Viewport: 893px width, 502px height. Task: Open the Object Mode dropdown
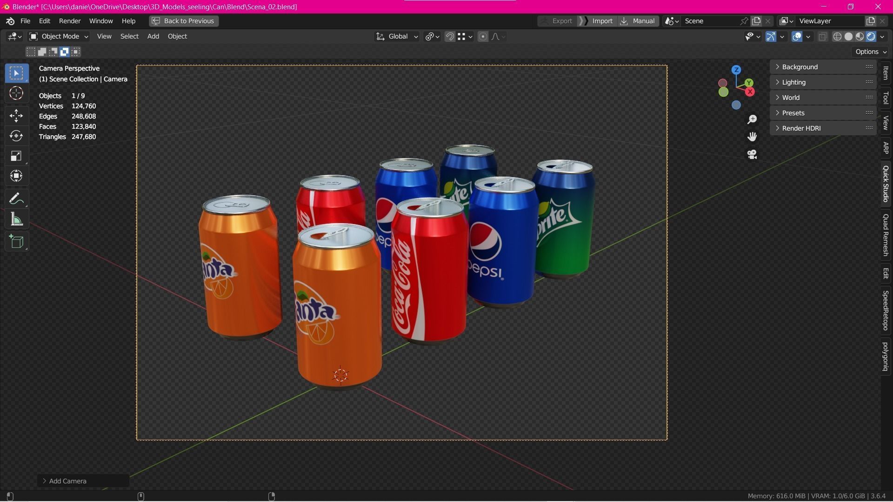(x=58, y=36)
